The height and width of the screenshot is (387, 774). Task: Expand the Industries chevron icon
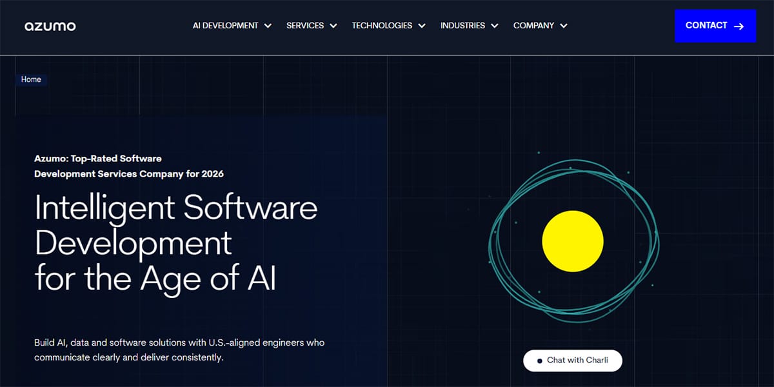pos(495,26)
